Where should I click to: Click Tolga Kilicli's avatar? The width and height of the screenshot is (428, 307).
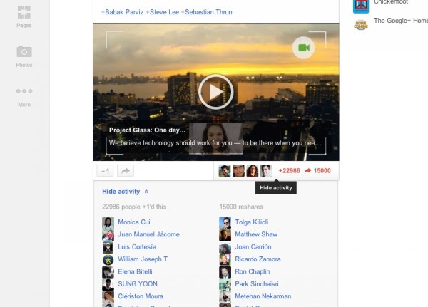pyautogui.click(x=225, y=222)
